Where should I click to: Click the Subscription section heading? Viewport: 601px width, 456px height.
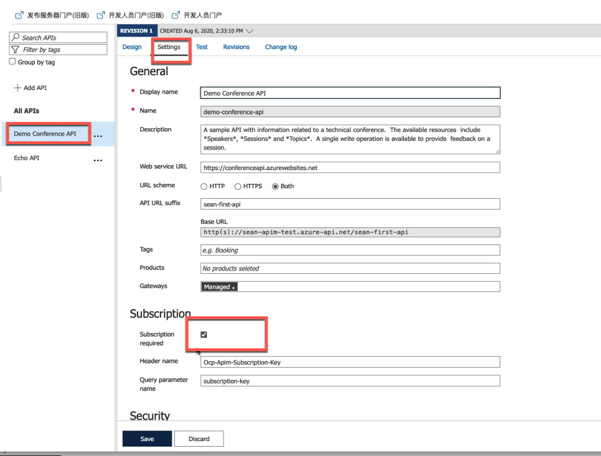coord(160,314)
